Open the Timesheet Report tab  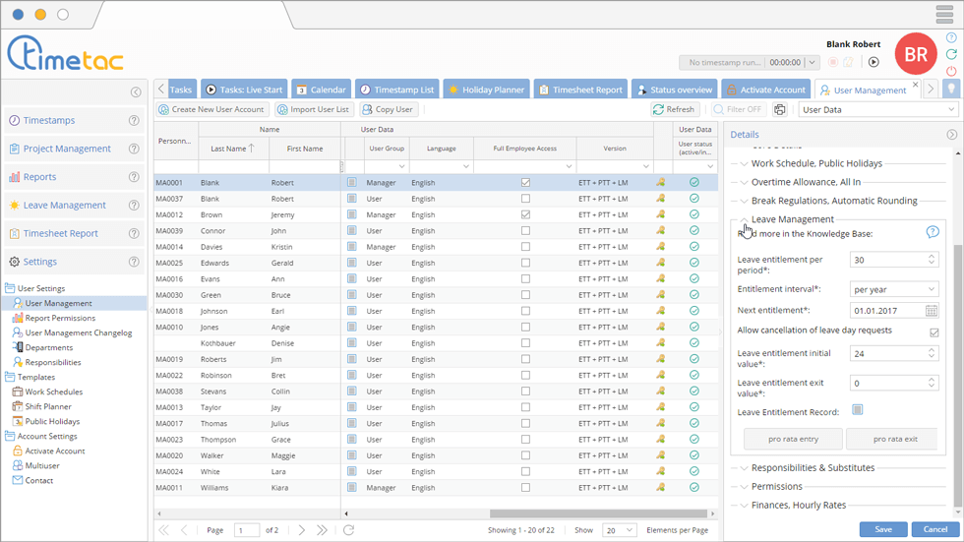point(580,90)
